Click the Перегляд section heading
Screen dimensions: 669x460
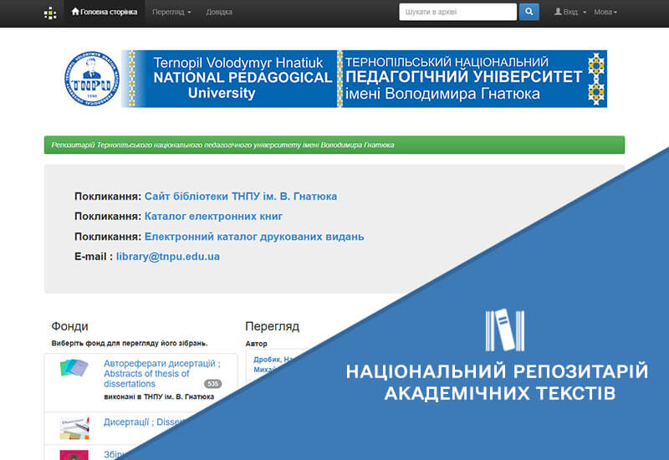pyautogui.click(x=273, y=326)
